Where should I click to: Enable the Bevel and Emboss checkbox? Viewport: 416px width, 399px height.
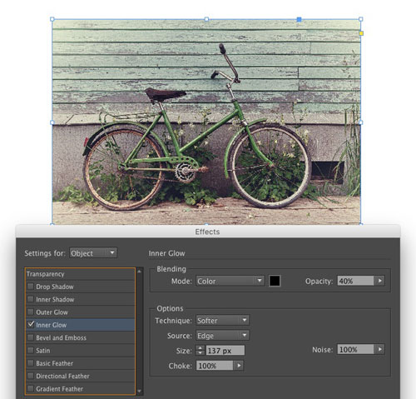31,337
